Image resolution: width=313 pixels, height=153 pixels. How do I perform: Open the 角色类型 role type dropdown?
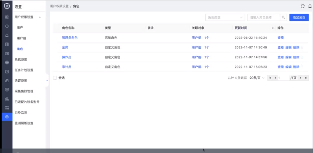click(225, 17)
